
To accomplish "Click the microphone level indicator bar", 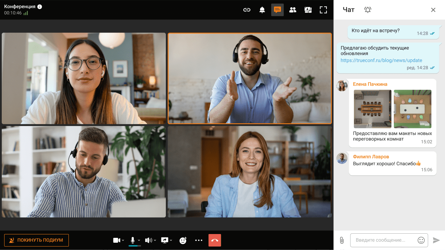I will click(x=135, y=246).
